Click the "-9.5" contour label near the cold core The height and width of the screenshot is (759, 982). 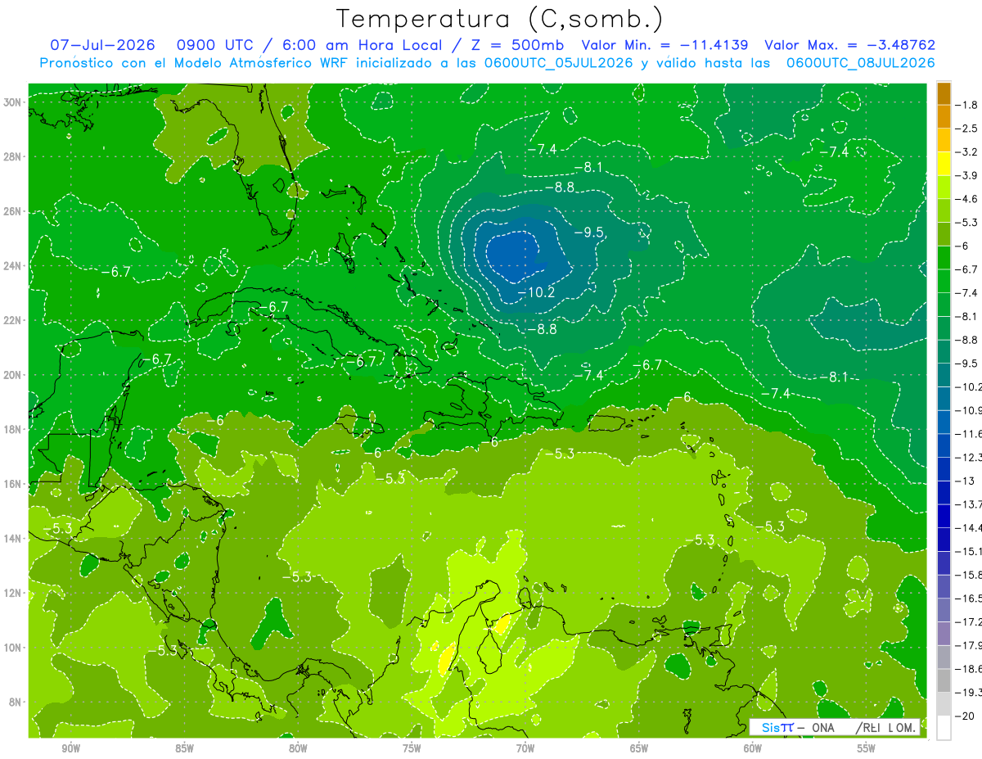588,233
